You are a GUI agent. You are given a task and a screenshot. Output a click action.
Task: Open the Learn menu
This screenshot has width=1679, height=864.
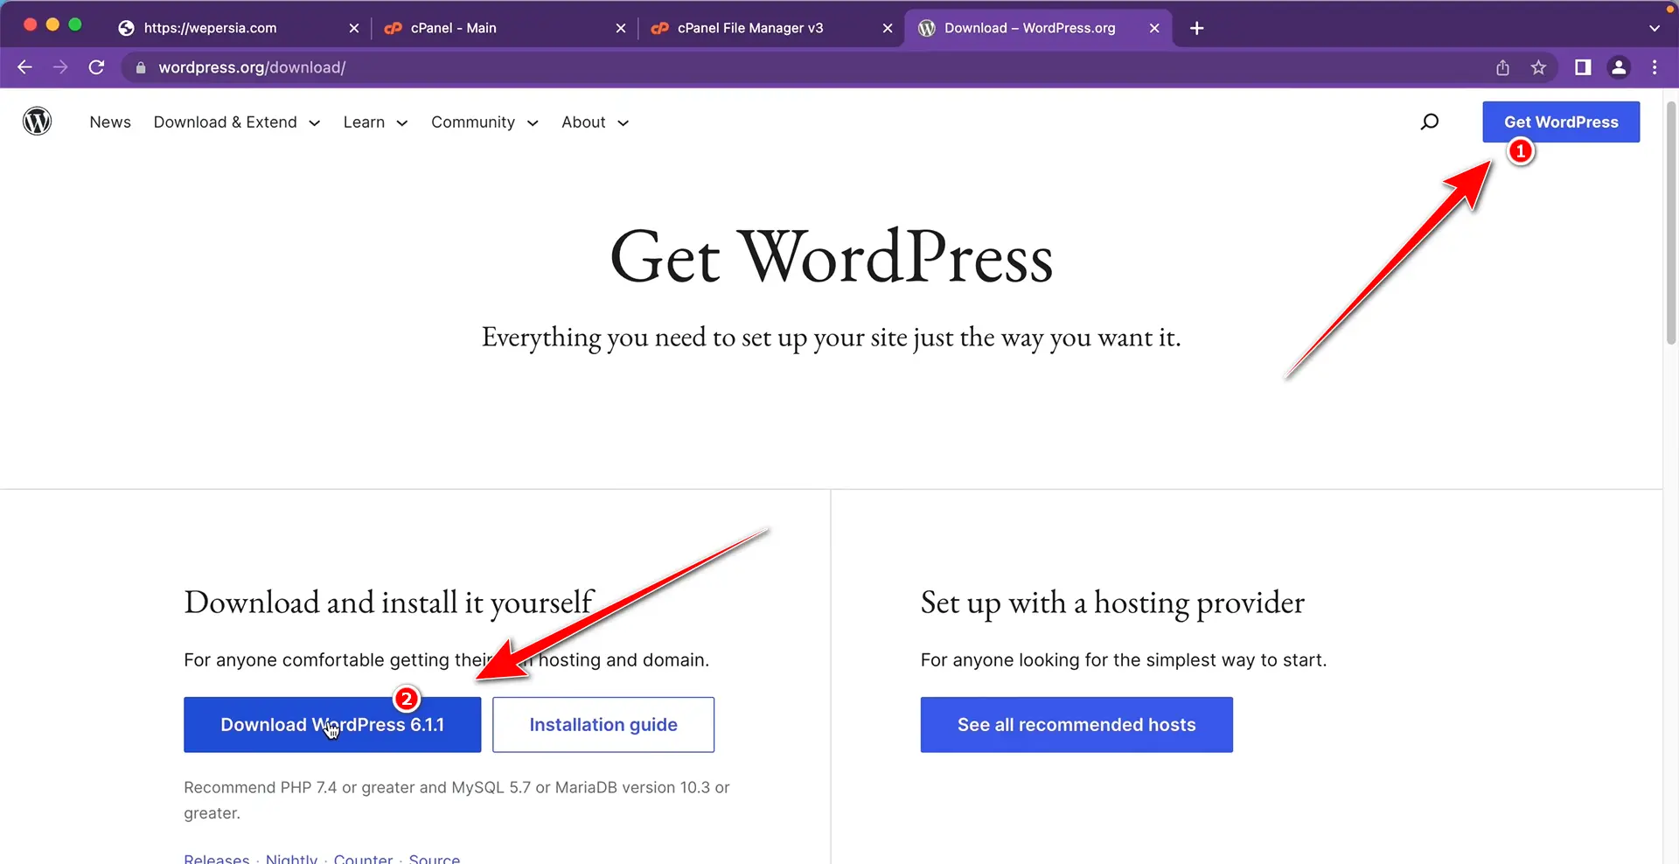364,122
